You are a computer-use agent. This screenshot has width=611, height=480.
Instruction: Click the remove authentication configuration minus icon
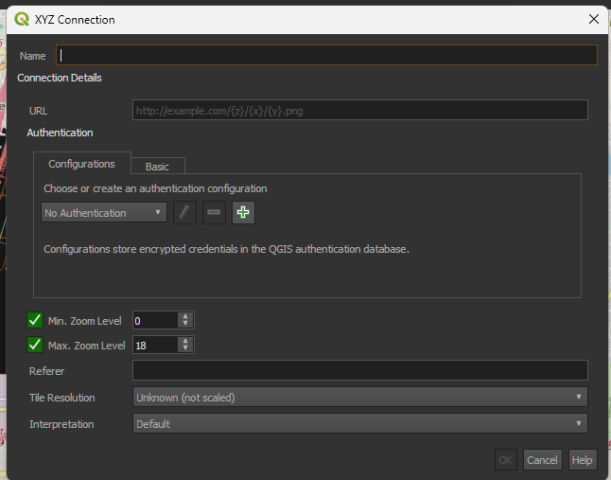[215, 213]
